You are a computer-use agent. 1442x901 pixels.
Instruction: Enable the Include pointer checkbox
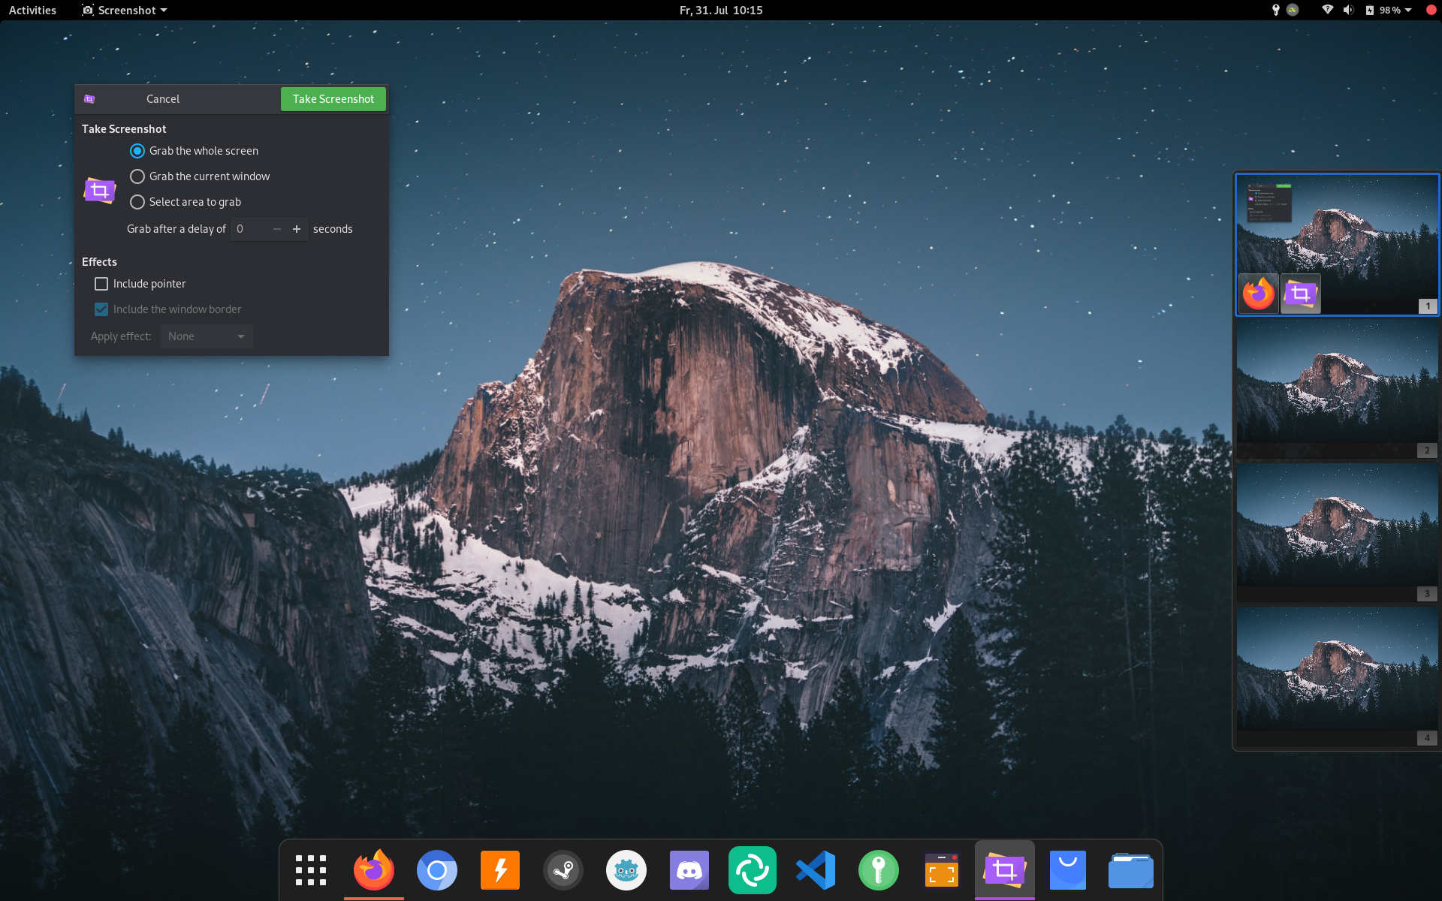(101, 284)
